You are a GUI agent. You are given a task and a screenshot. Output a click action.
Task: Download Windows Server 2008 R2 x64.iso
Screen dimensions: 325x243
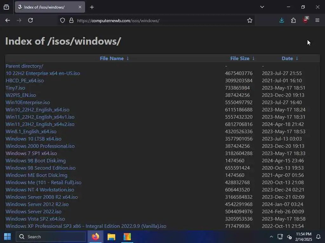[x=42, y=197]
